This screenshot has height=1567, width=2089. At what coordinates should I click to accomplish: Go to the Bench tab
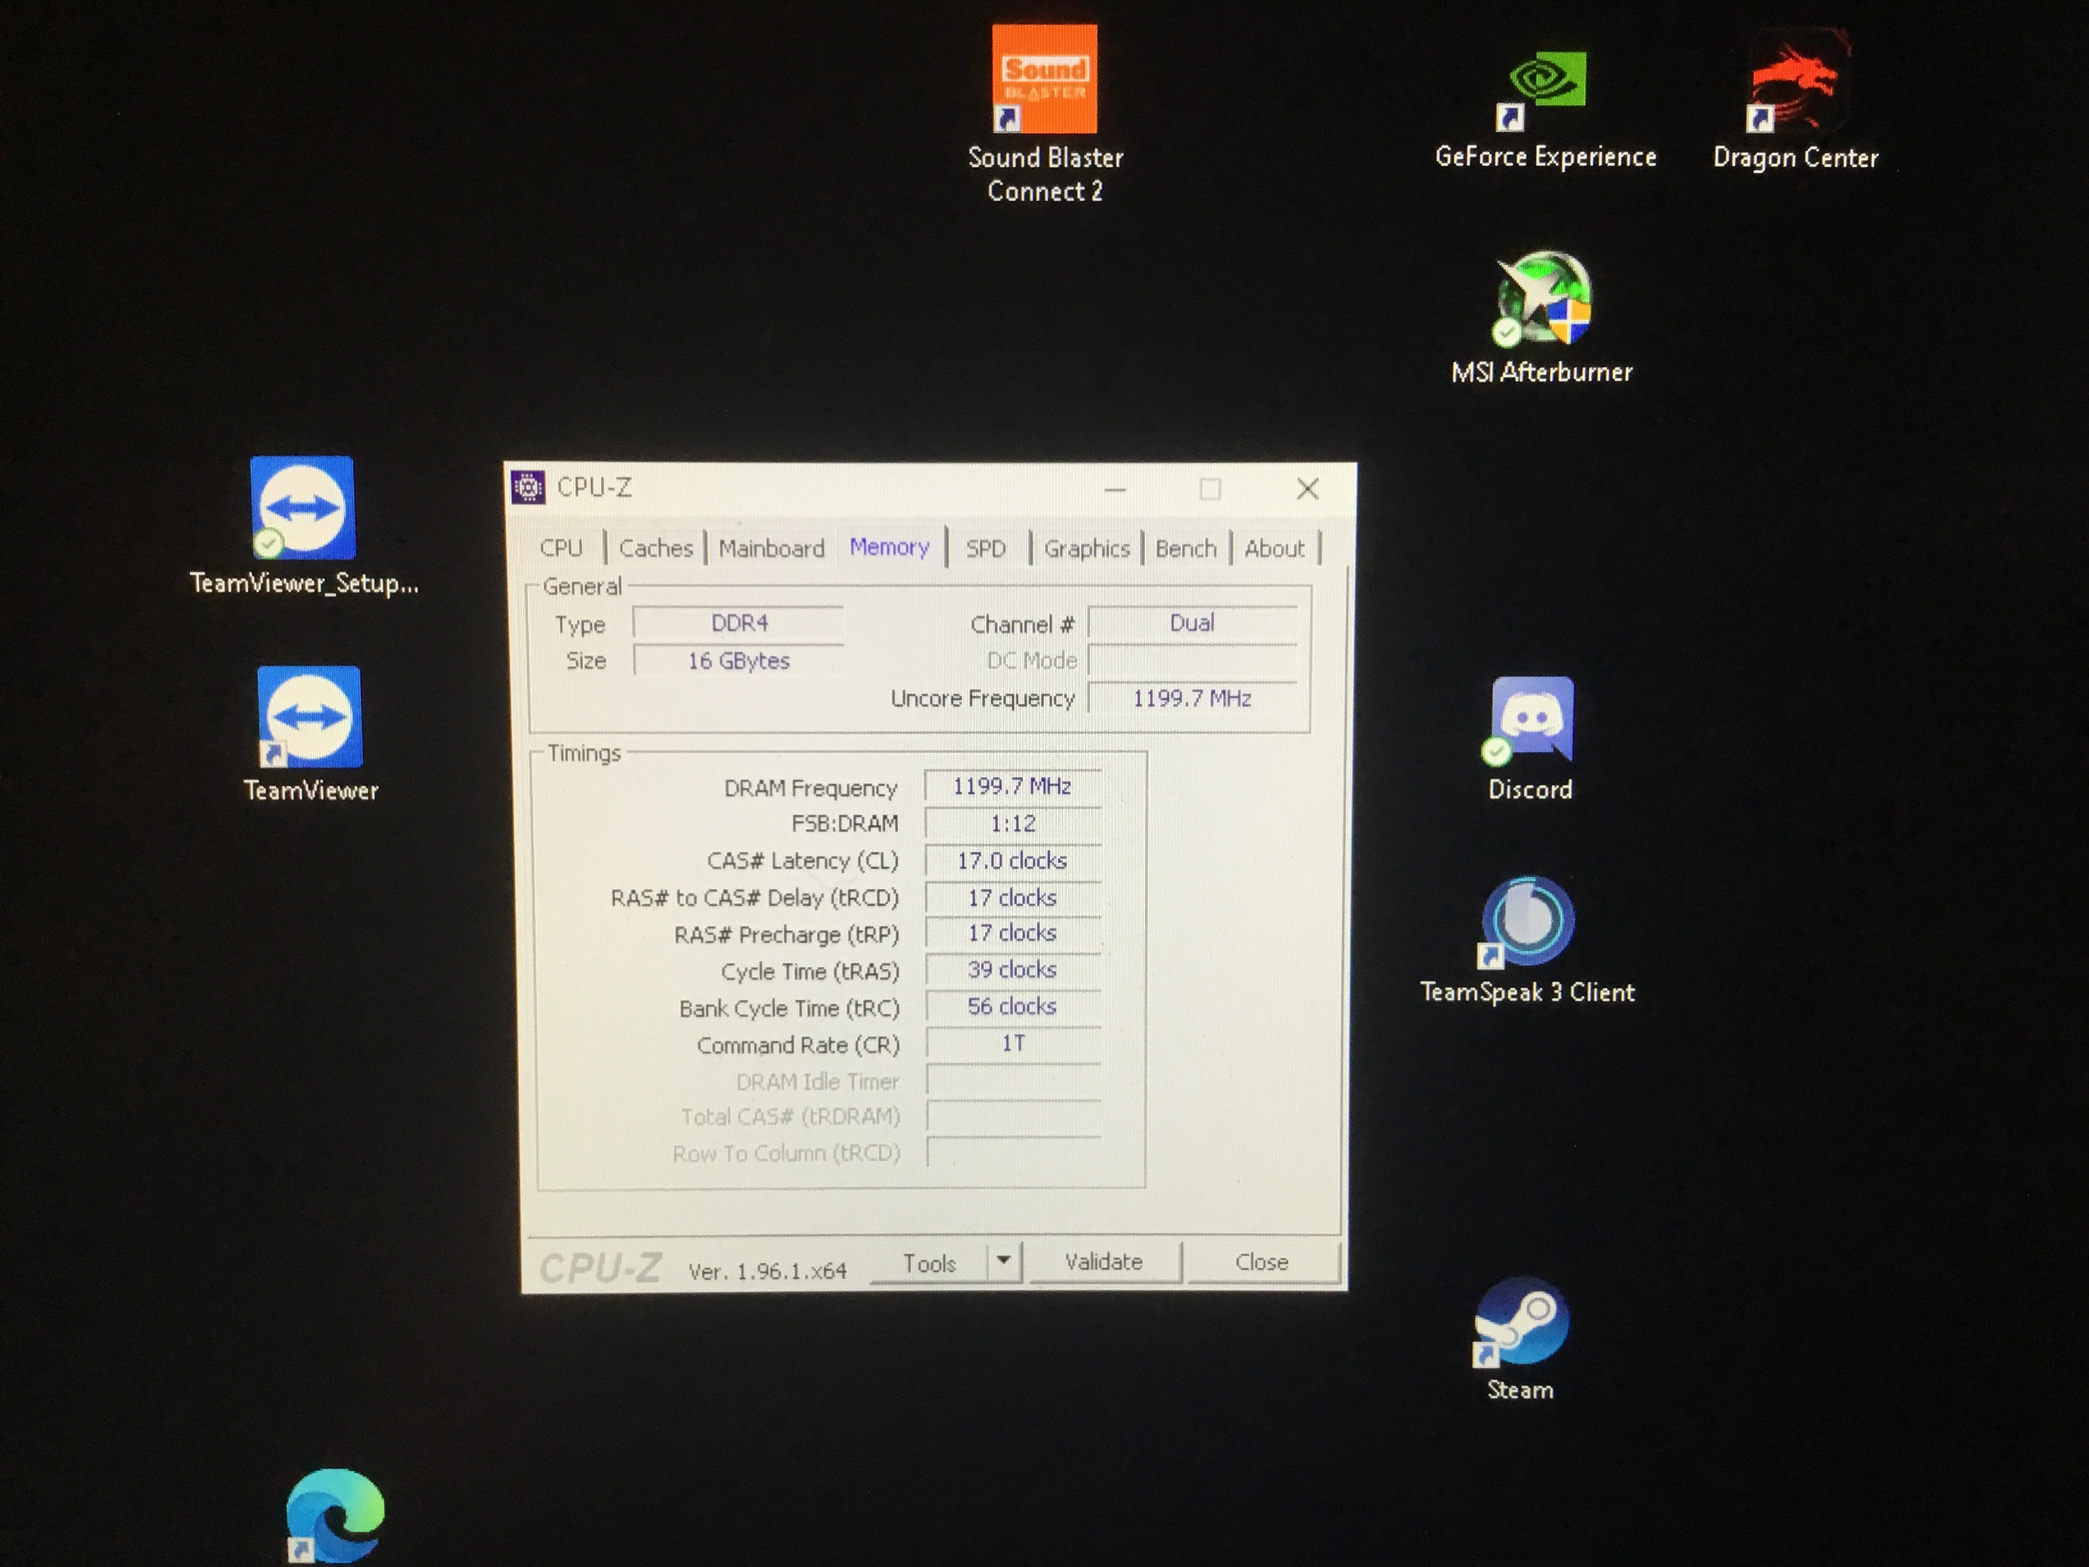pos(1185,549)
